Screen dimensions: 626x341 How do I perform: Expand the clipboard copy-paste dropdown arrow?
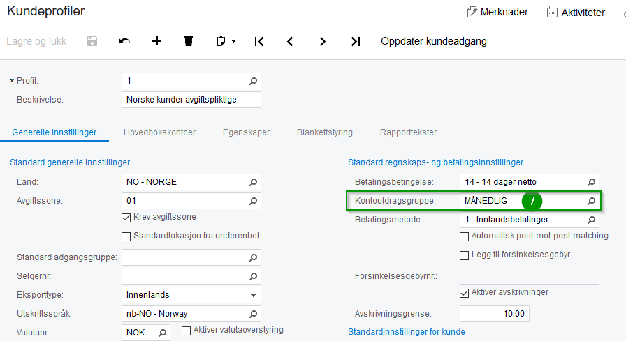pos(233,41)
